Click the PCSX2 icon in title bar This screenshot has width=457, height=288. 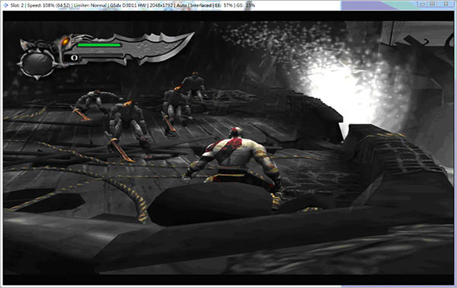point(5,5)
